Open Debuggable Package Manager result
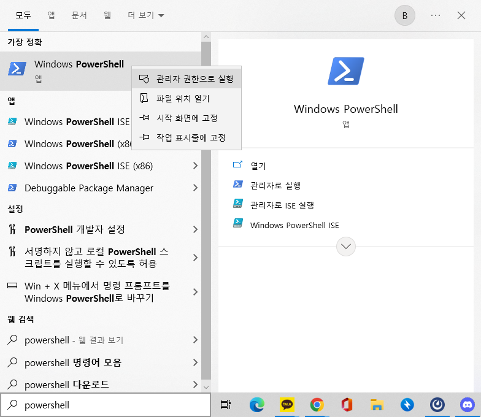Image resolution: width=481 pixels, height=417 pixels. click(x=89, y=188)
